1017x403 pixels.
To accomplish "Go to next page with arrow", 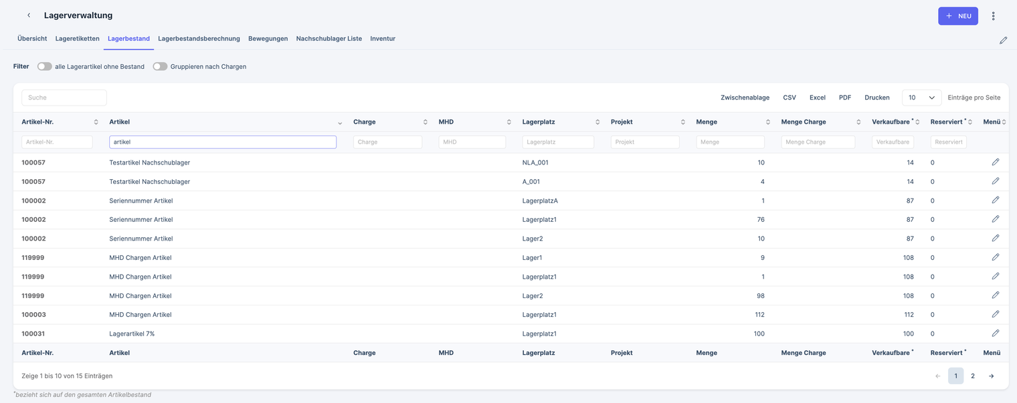I will pos(991,376).
